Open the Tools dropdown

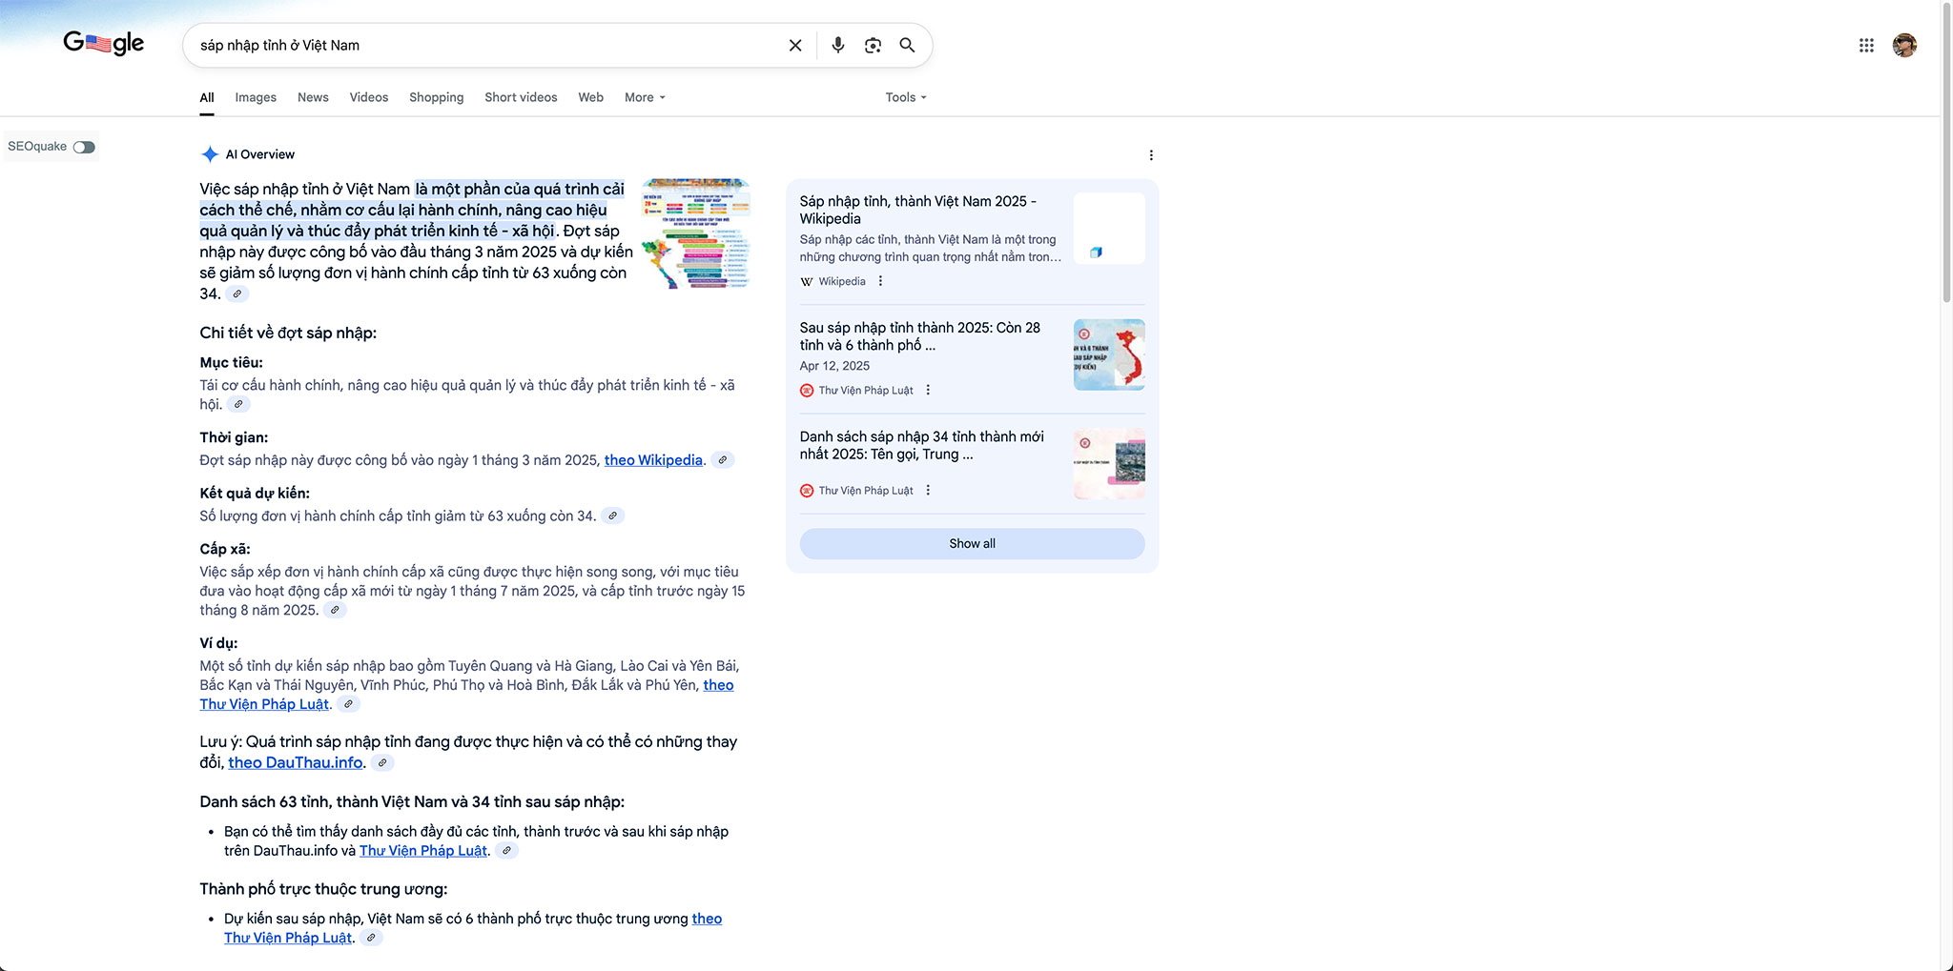point(906,97)
